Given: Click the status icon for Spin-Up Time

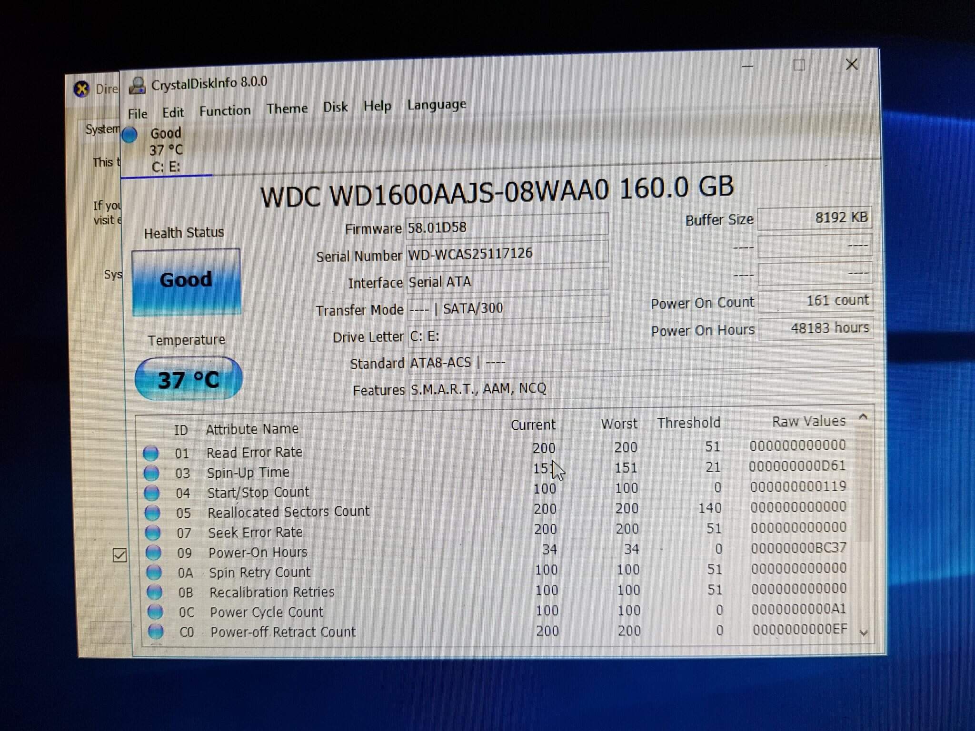Looking at the screenshot, I should [x=151, y=473].
